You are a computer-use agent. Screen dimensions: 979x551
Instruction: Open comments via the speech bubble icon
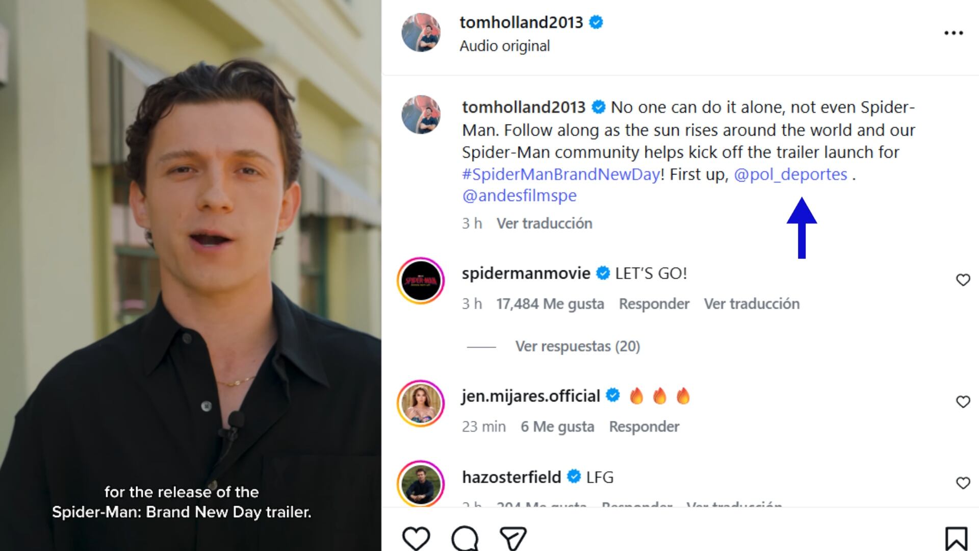coord(465,538)
